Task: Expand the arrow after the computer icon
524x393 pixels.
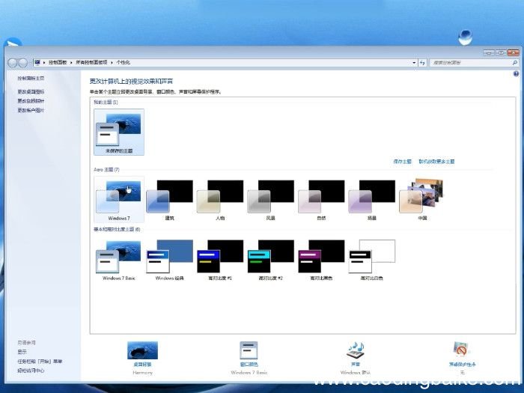Action: click(x=44, y=62)
